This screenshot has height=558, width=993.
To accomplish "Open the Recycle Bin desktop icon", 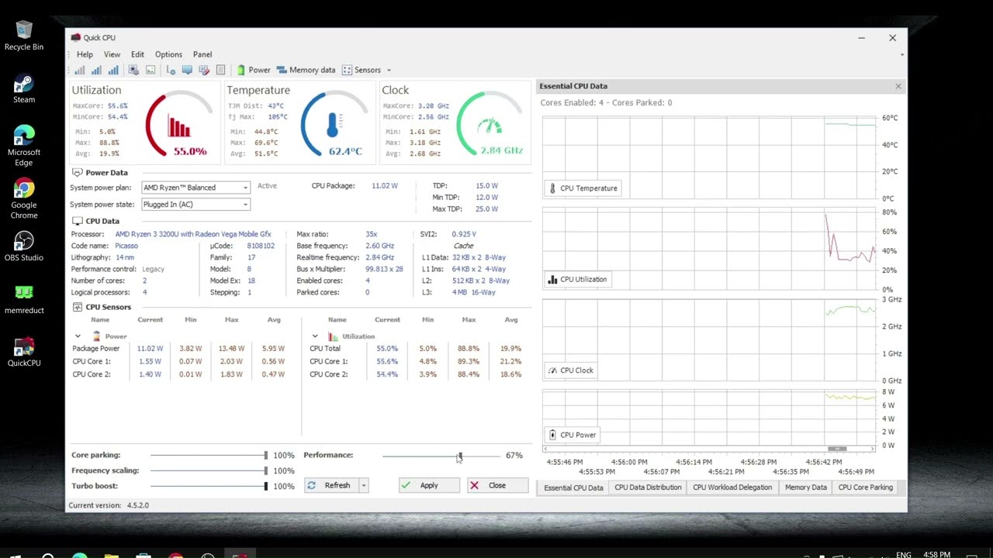I will (24, 36).
